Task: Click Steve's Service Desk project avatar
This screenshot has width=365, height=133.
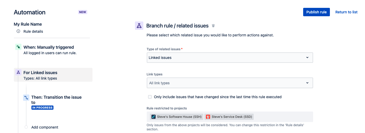Action: point(208,117)
